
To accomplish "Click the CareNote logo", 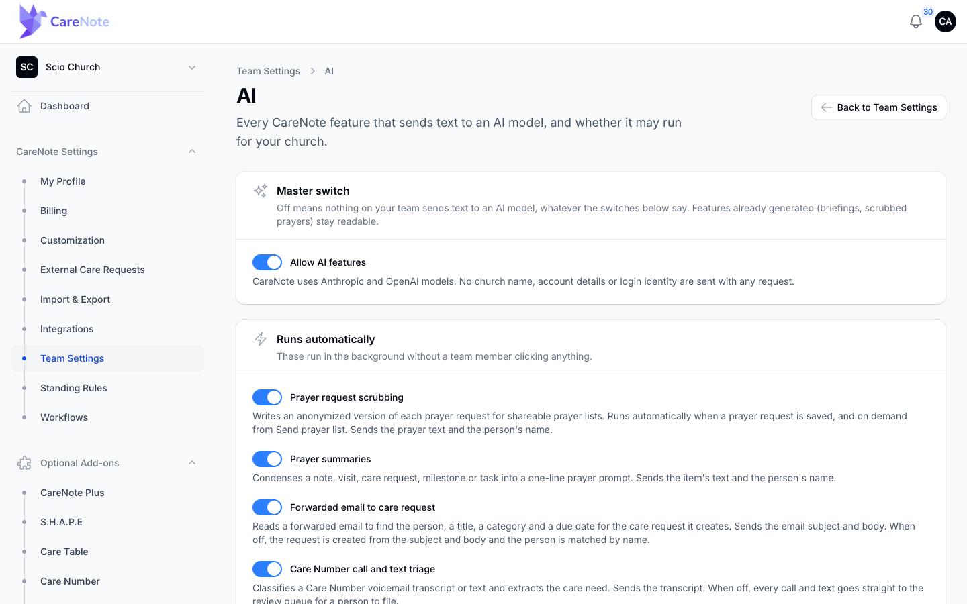I will point(64,21).
